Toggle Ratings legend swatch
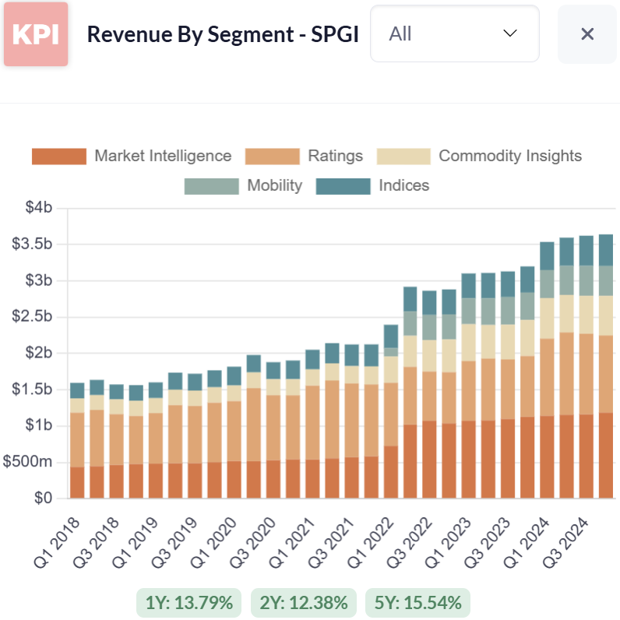 coord(273,157)
